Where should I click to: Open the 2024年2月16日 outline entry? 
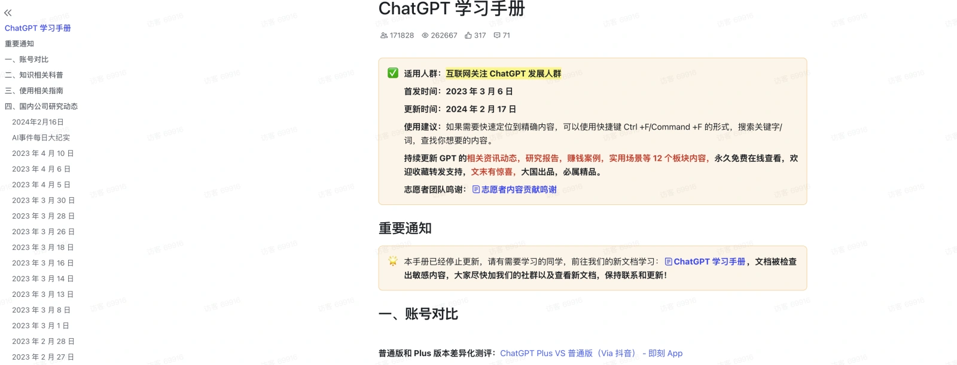point(38,122)
